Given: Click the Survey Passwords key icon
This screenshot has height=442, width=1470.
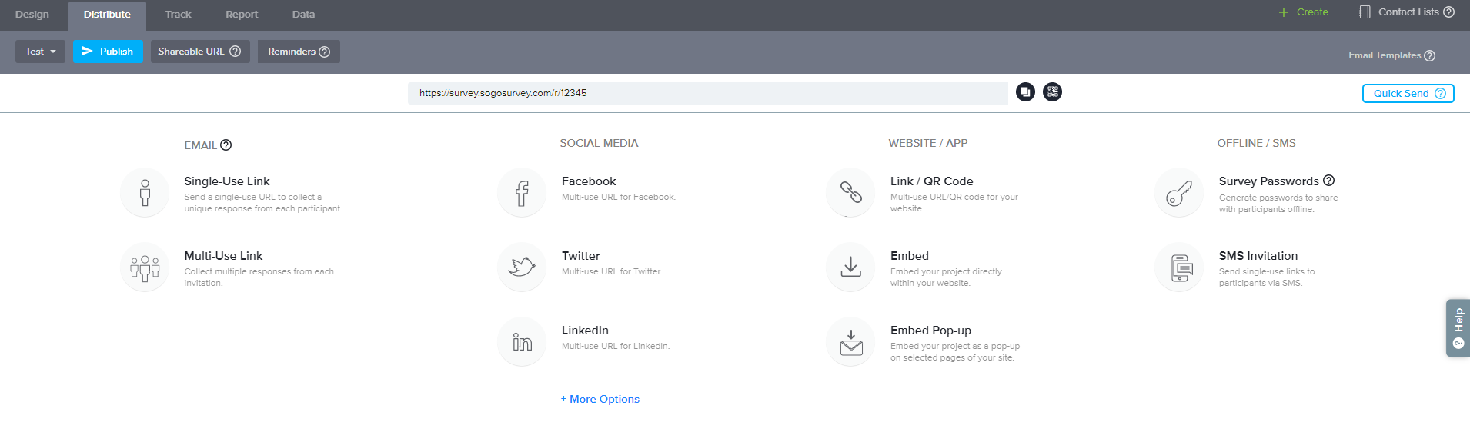Looking at the screenshot, I should point(1178,193).
